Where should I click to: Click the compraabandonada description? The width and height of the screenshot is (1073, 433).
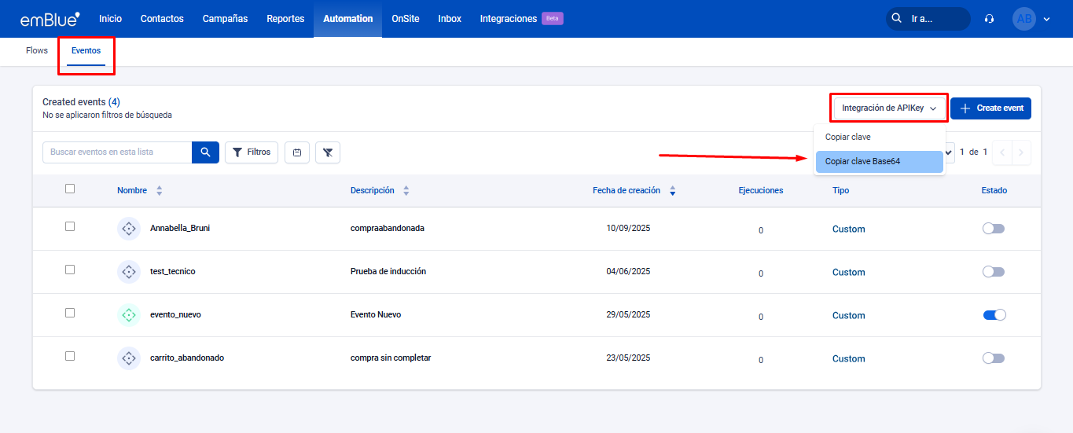(x=388, y=229)
